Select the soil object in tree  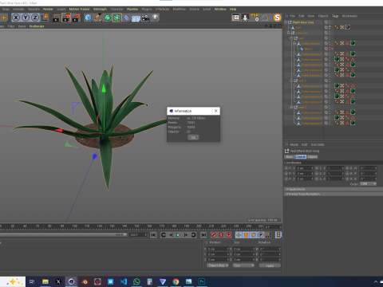coord(298,28)
